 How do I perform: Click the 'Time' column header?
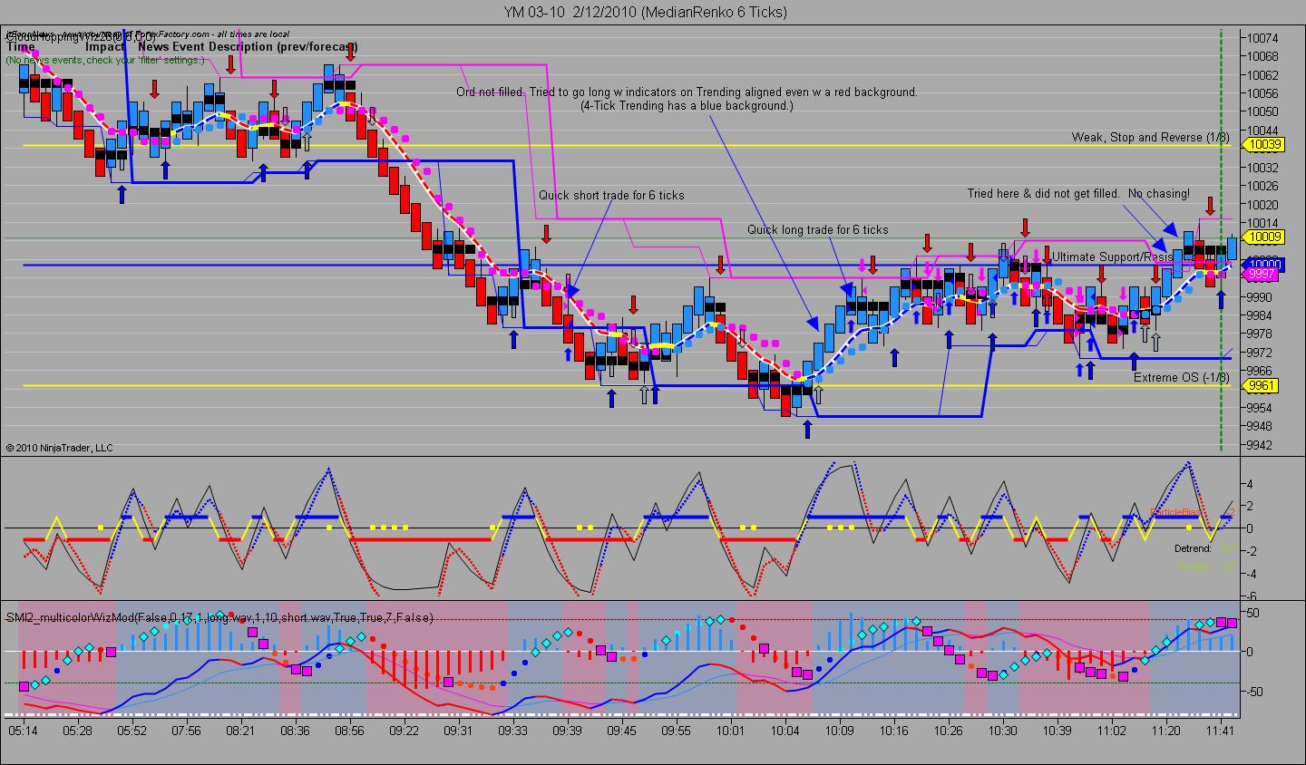coord(21,46)
